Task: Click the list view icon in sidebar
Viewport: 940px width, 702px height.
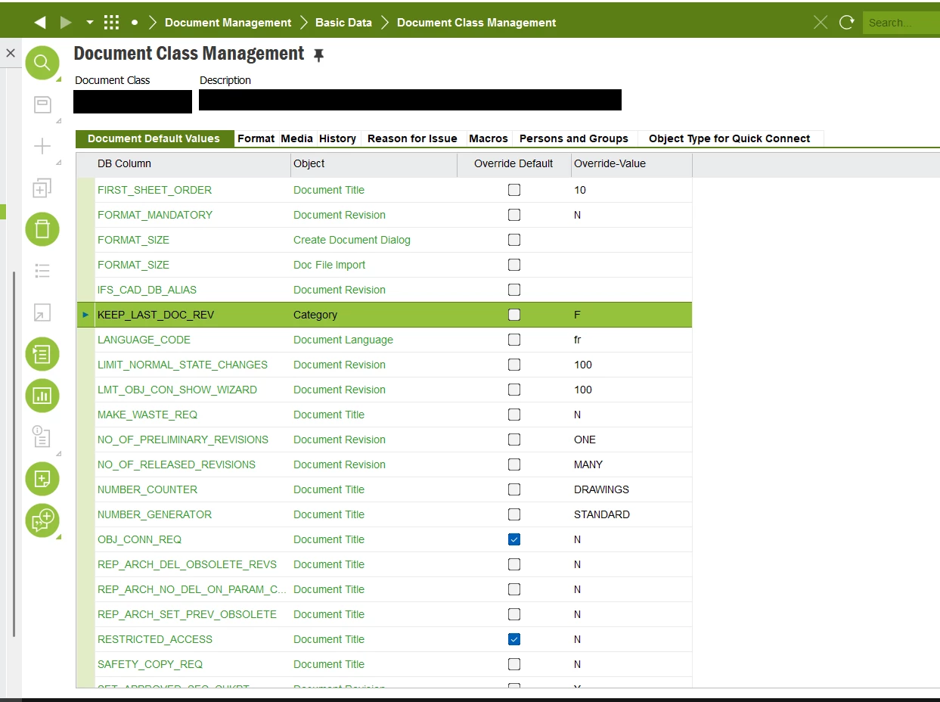Action: (x=42, y=271)
